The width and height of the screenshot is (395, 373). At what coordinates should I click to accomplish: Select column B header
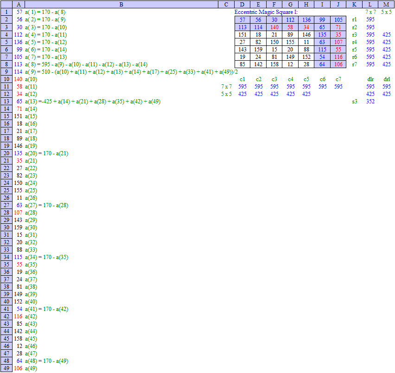pos(121,4)
